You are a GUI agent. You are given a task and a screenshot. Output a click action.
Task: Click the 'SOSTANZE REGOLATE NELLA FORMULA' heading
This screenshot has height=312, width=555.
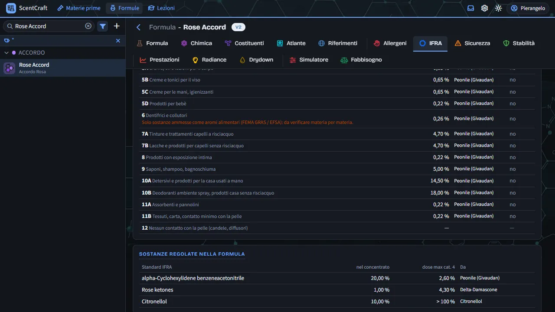coord(192,254)
